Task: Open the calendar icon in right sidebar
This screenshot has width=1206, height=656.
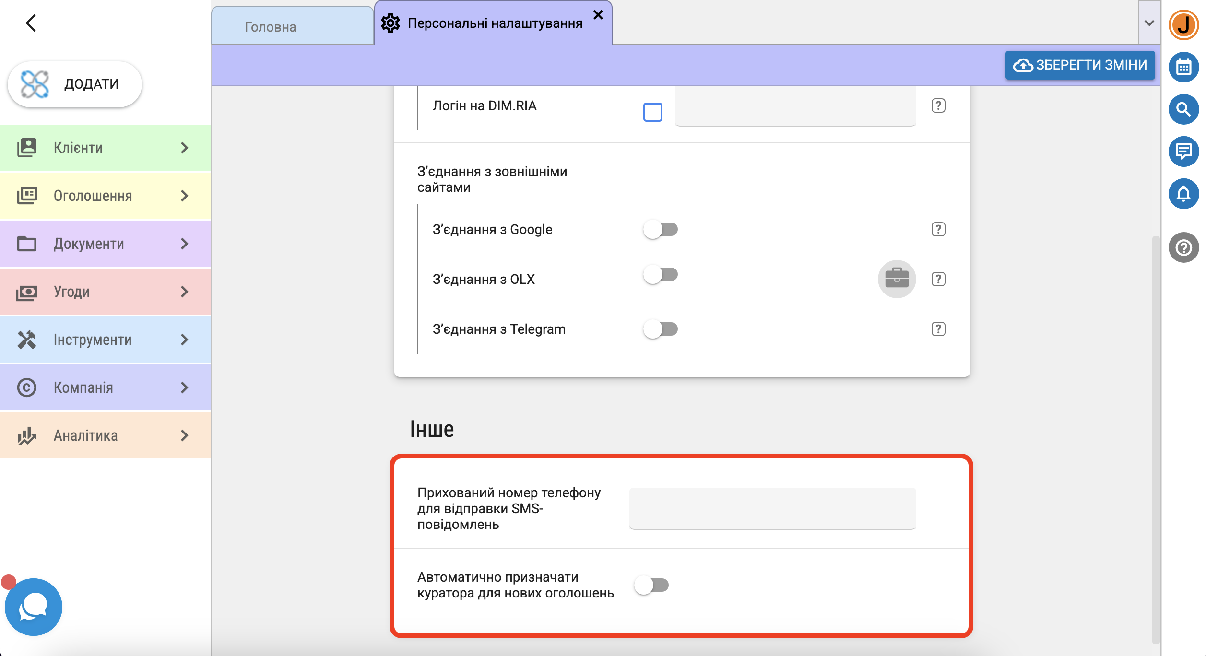Action: 1183,67
